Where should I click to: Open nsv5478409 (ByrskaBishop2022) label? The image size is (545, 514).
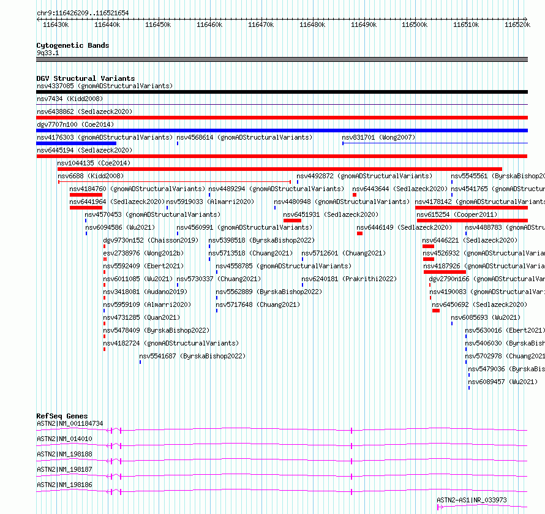156,330
